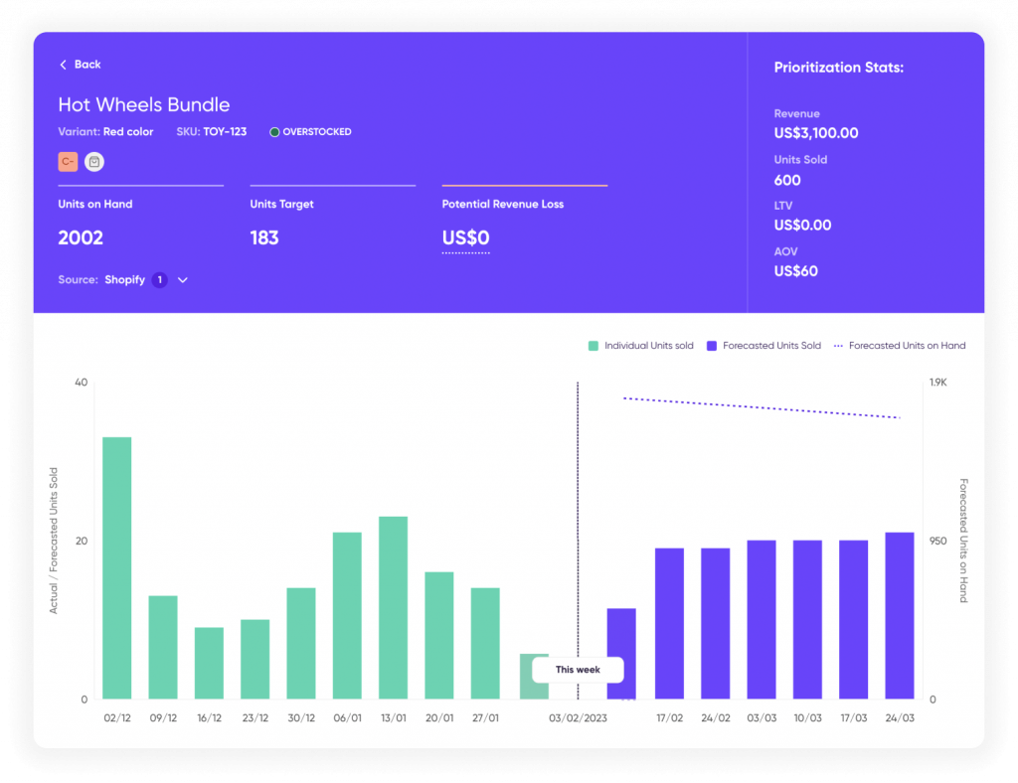Select the 13/01 green sales bar
The image size is (1018, 783).
coord(394,608)
